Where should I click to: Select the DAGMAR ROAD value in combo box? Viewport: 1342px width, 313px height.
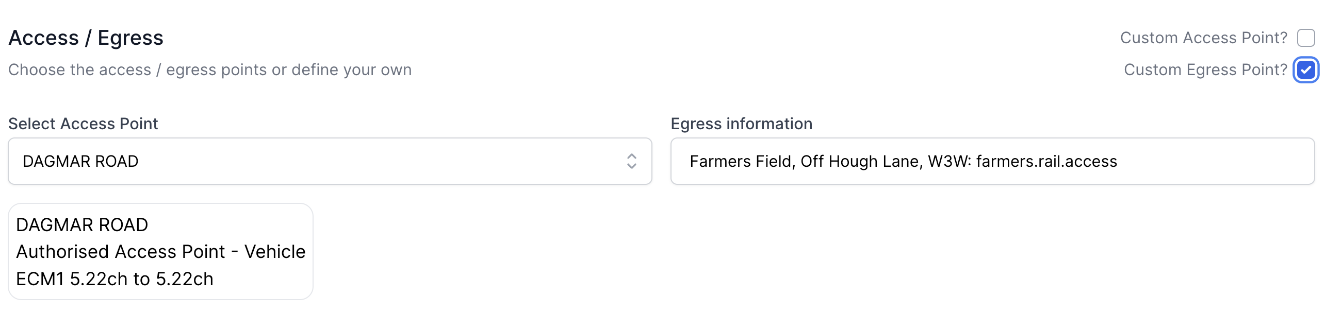pyautogui.click(x=81, y=161)
